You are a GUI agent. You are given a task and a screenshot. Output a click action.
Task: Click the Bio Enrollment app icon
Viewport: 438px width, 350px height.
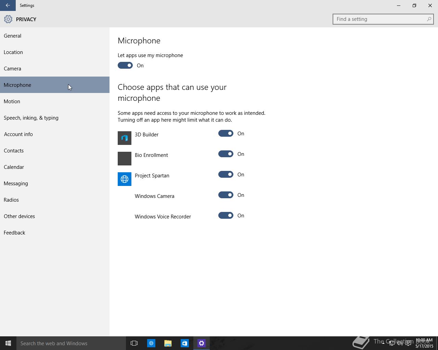pos(125,159)
